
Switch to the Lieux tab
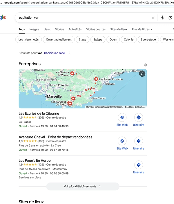coord(47,29)
